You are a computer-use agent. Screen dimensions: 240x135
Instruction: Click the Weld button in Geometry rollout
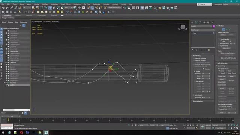(x=222, y=112)
